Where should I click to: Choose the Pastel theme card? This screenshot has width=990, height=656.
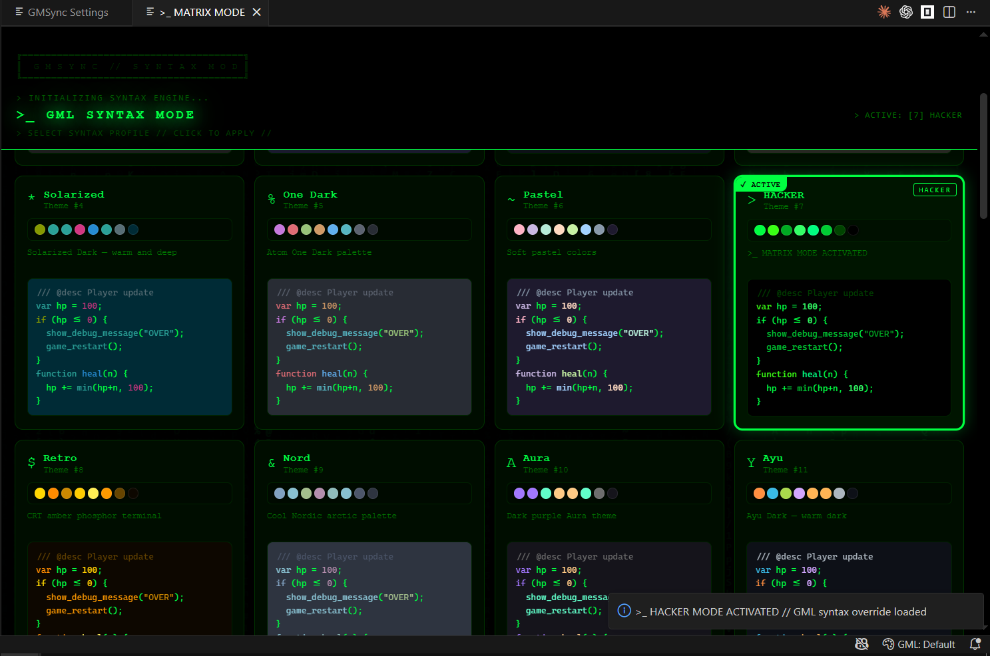(x=609, y=303)
